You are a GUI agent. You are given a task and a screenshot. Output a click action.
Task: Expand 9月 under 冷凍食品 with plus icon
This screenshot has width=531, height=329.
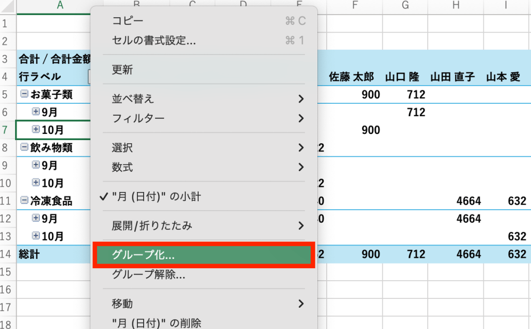coord(36,218)
